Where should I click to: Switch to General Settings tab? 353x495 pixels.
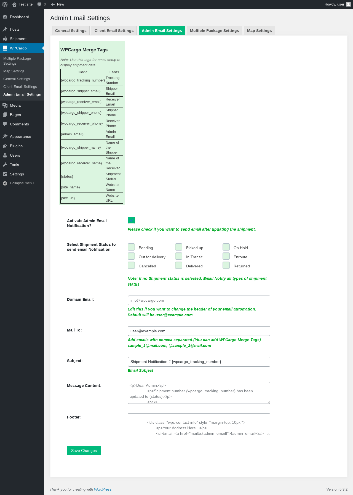(x=71, y=31)
